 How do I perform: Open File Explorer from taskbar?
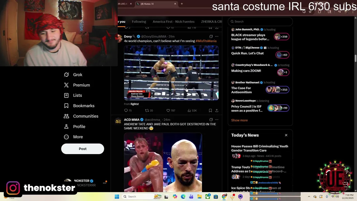(x=199, y=197)
